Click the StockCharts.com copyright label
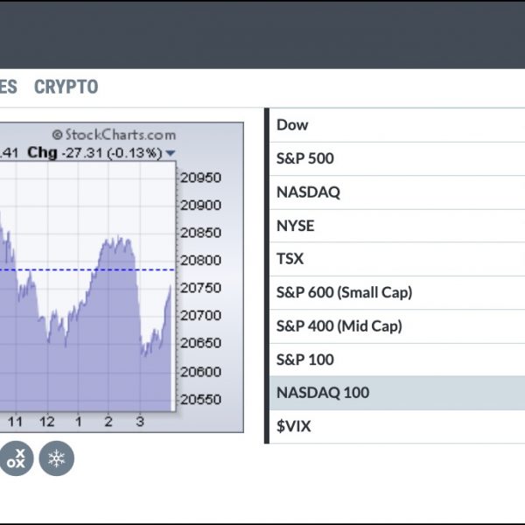525x525 pixels. 114,135
